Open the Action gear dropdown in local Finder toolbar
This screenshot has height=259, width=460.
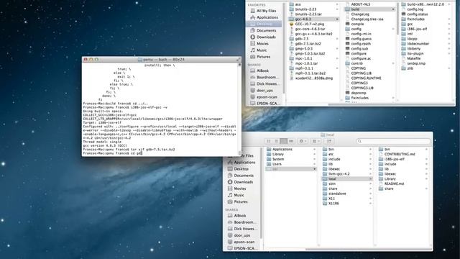coord(303,141)
